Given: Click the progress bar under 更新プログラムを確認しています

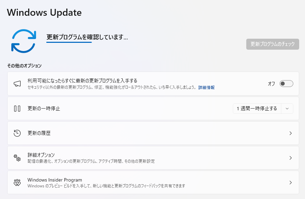Looking at the screenshot, I should tap(69, 42).
